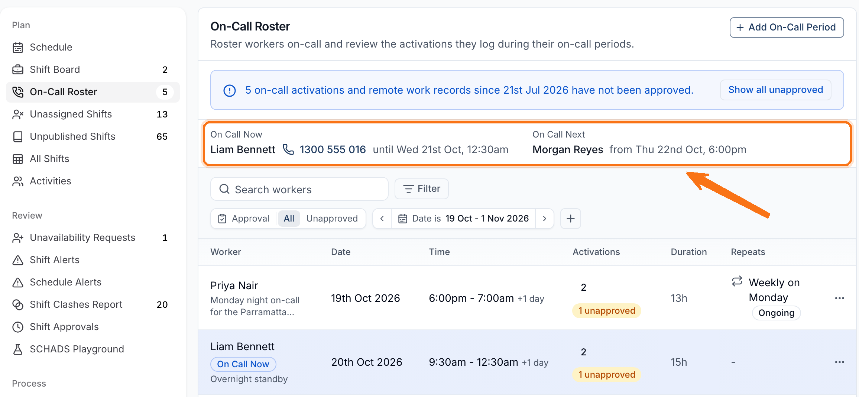
Task: Open Liam Bennett row actions menu
Action: click(x=840, y=362)
